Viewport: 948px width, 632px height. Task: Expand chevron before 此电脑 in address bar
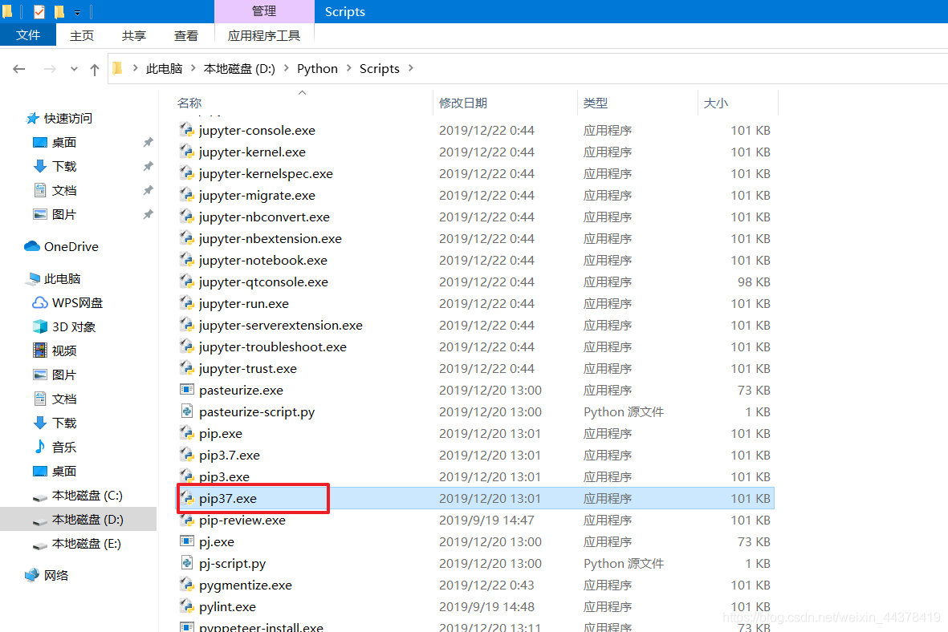(x=135, y=68)
